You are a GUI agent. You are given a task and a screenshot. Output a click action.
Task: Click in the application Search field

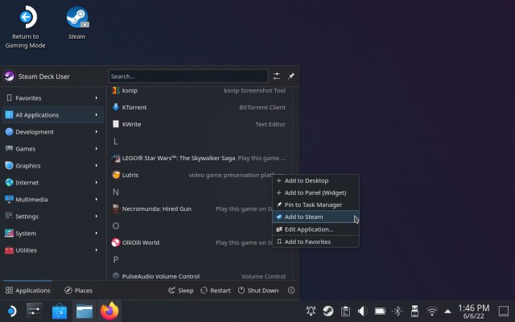coord(188,76)
